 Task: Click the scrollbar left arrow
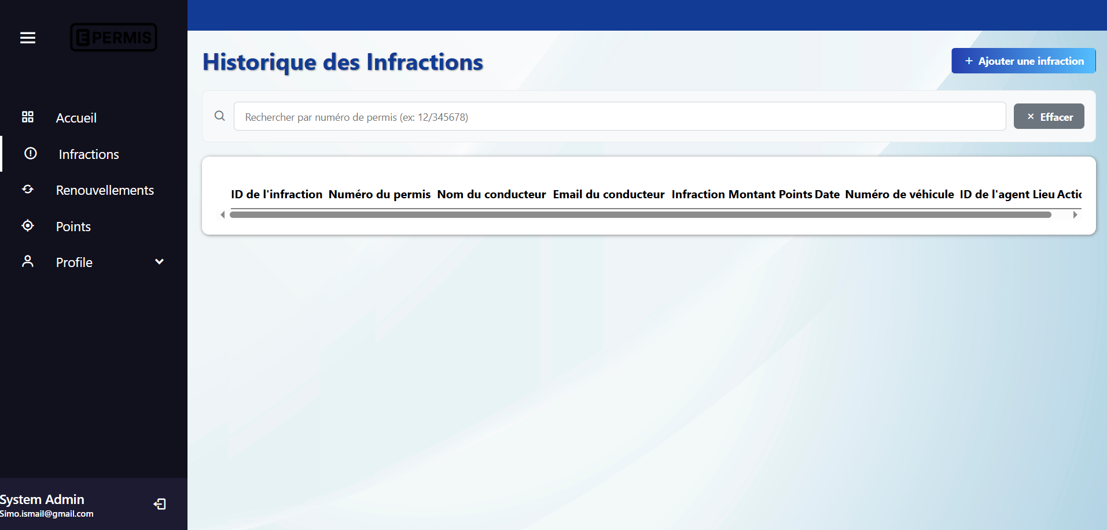223,215
